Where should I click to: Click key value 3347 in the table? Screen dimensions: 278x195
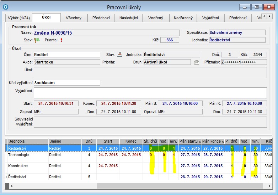[268, 166]
